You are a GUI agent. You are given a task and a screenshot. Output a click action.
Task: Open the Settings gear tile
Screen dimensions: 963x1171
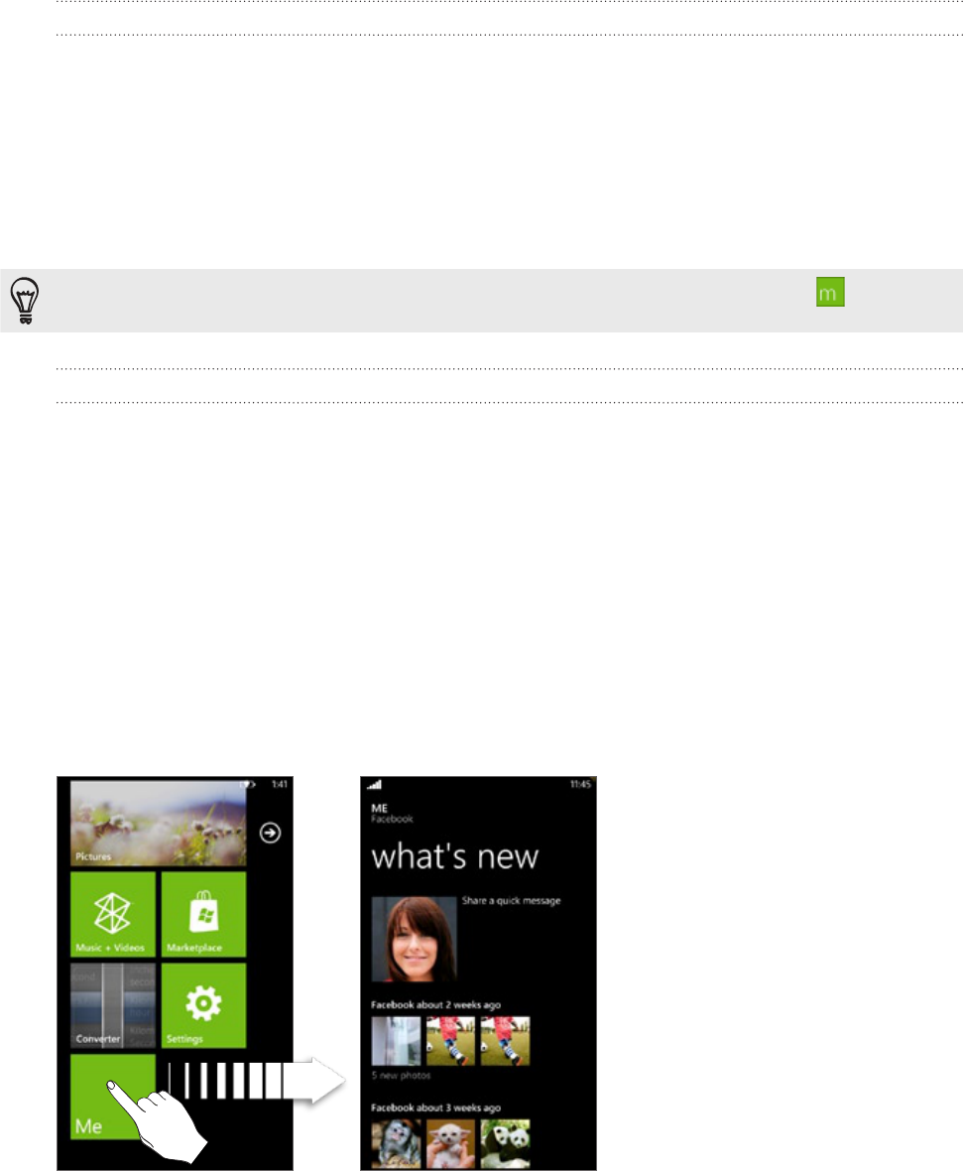pyautogui.click(x=203, y=1005)
